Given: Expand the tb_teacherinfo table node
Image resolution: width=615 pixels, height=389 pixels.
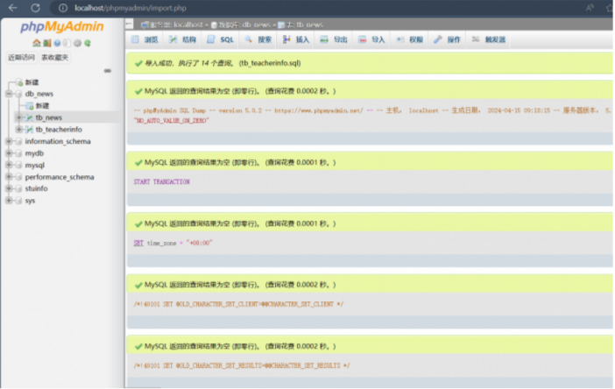Looking at the screenshot, I should (18, 130).
